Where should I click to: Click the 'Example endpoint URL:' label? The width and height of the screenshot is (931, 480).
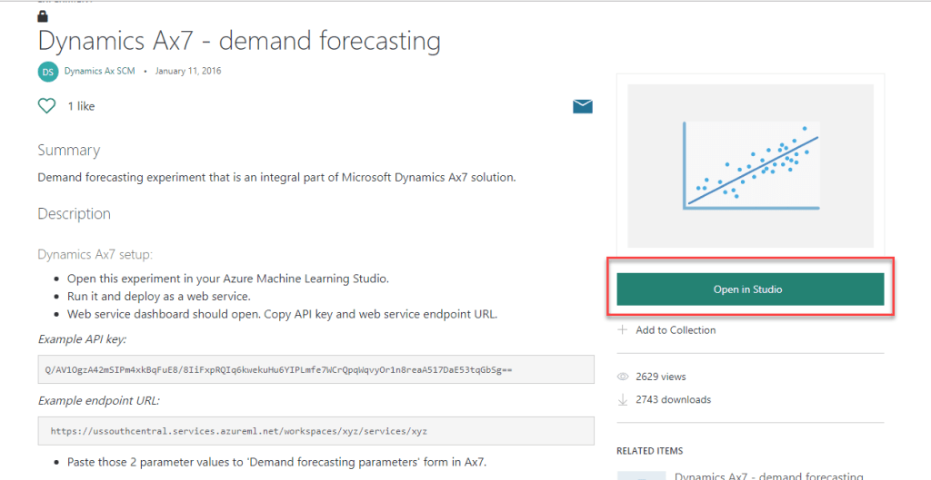point(99,400)
